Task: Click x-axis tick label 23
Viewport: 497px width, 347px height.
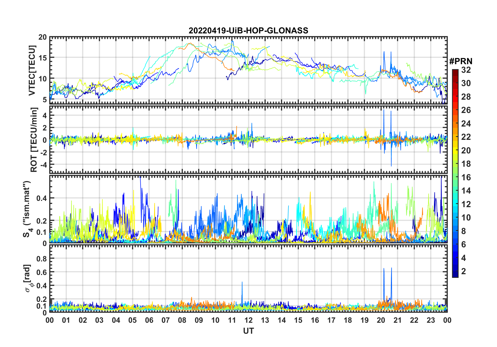Action: pos(431,320)
